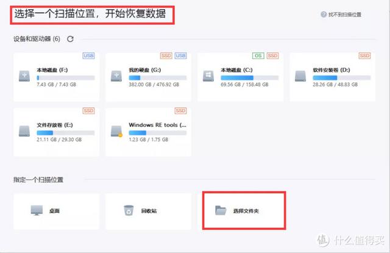
Task: Click the '选择一个扫描位置，开始恢复数据' title
Action: click(90, 13)
